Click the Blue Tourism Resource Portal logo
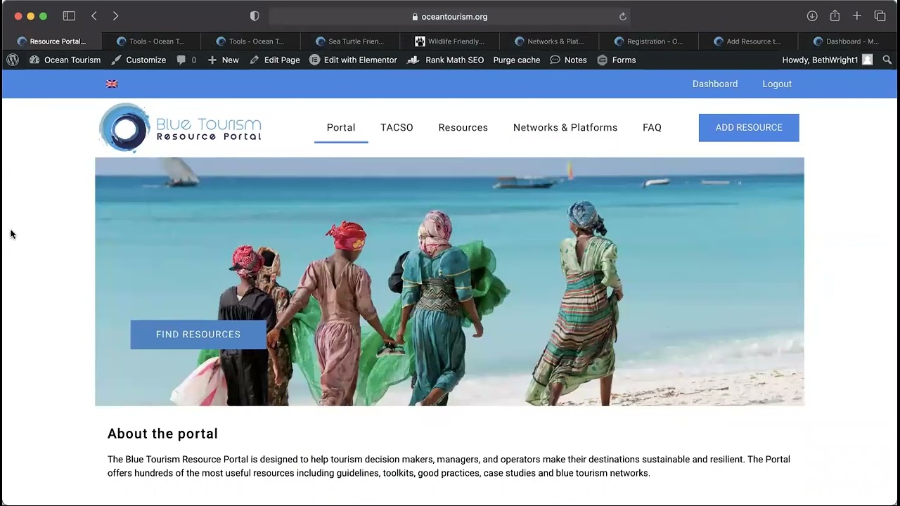 (x=181, y=128)
